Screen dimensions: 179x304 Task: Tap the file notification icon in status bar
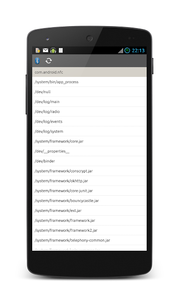point(38,50)
